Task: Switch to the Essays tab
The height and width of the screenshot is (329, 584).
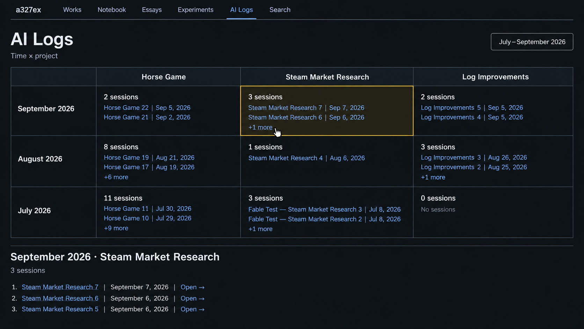Action: 152,10
